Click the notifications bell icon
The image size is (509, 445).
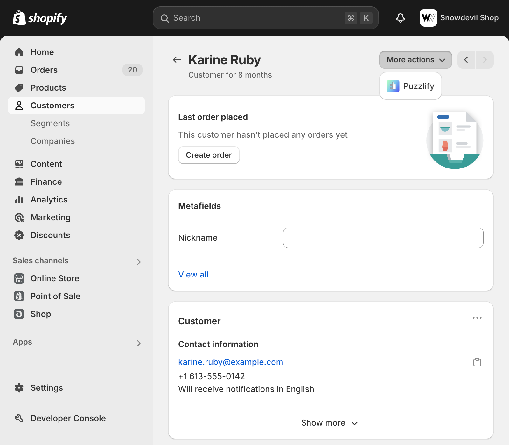400,18
